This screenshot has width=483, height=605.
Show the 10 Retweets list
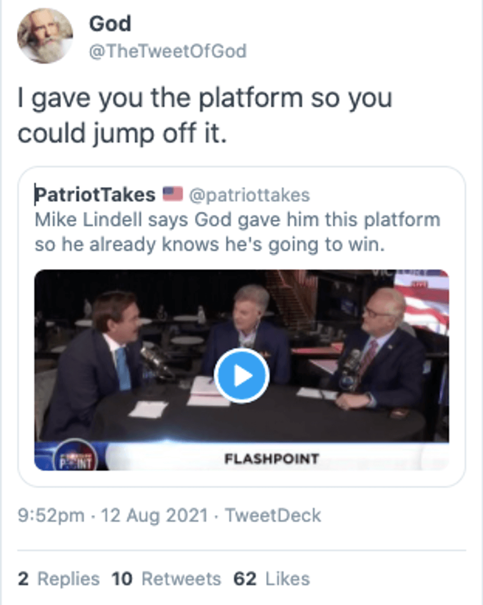(x=167, y=579)
